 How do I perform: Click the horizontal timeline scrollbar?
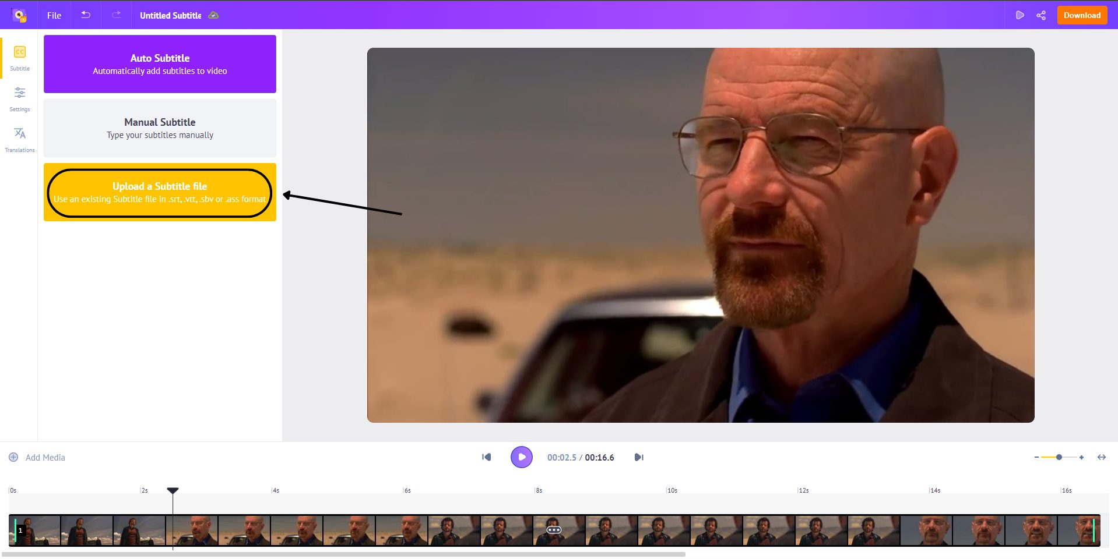(344, 554)
